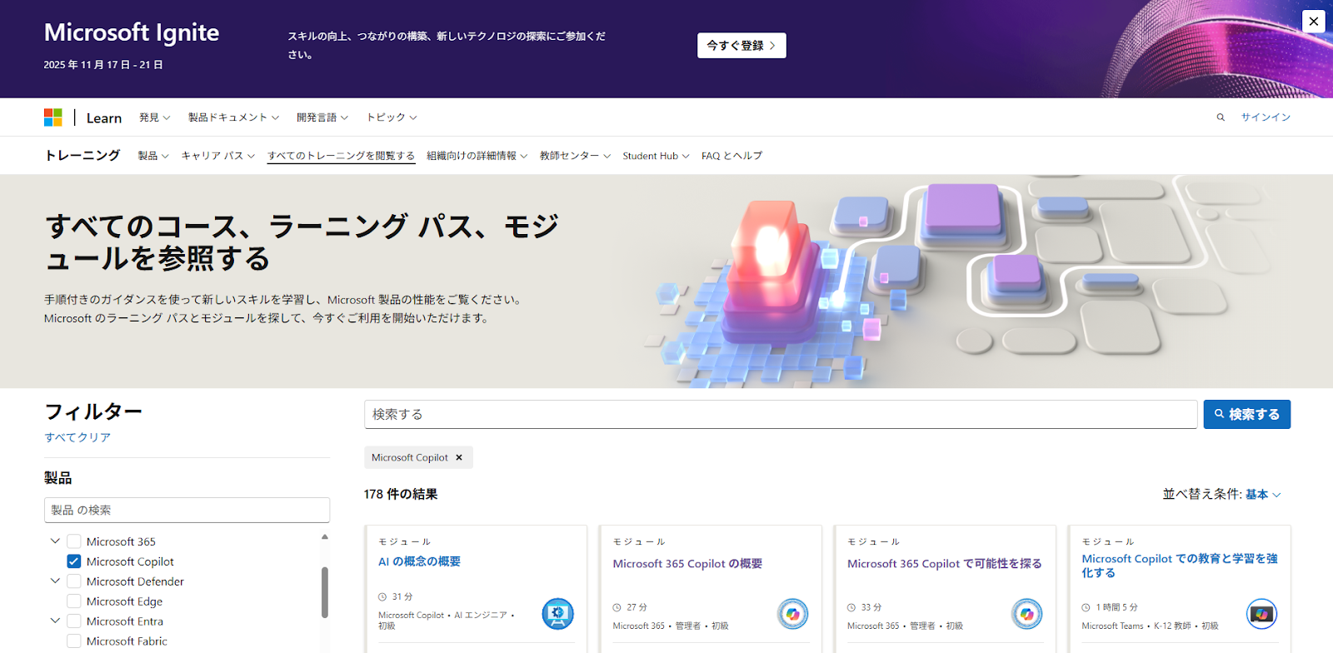Open the 教師センター menu
1333x653 pixels.
coord(575,156)
